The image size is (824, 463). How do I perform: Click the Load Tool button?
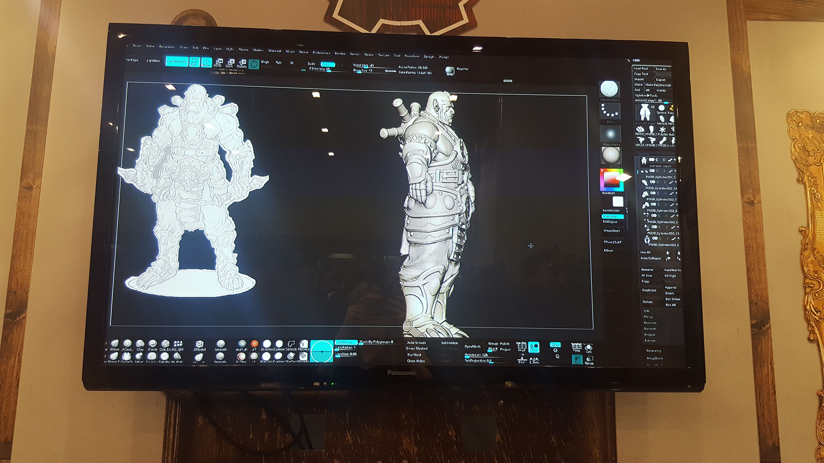(641, 69)
